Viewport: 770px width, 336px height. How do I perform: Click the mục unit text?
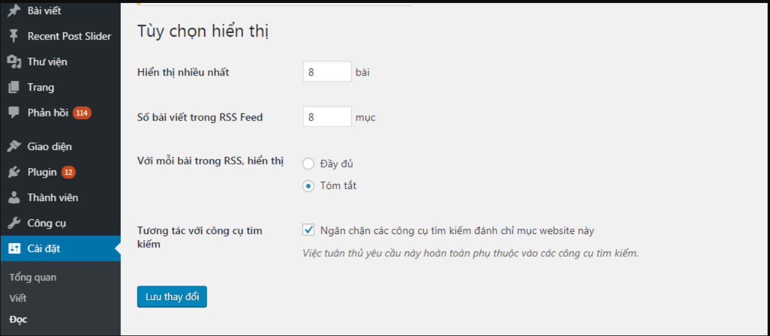(x=365, y=118)
